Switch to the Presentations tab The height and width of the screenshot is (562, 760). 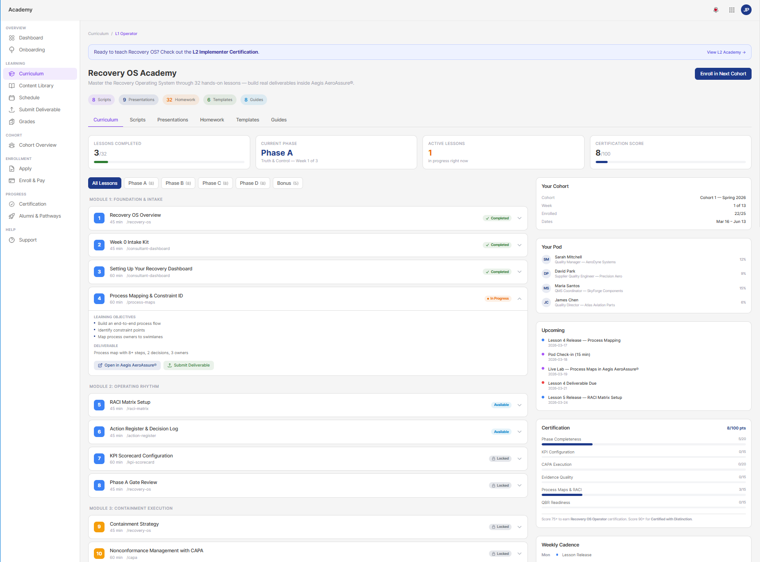[173, 120]
